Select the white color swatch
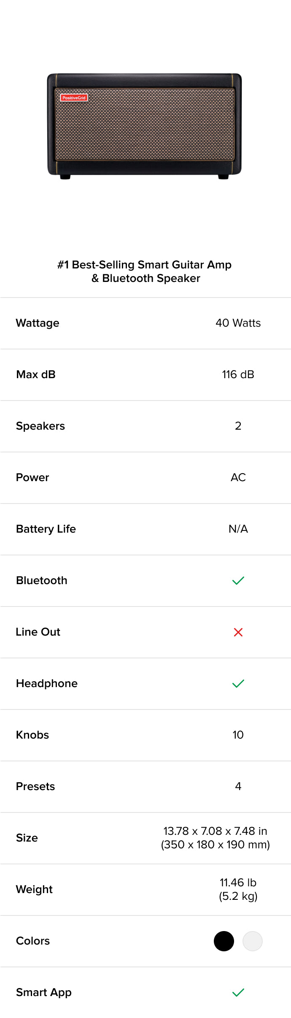 [x=253, y=941]
